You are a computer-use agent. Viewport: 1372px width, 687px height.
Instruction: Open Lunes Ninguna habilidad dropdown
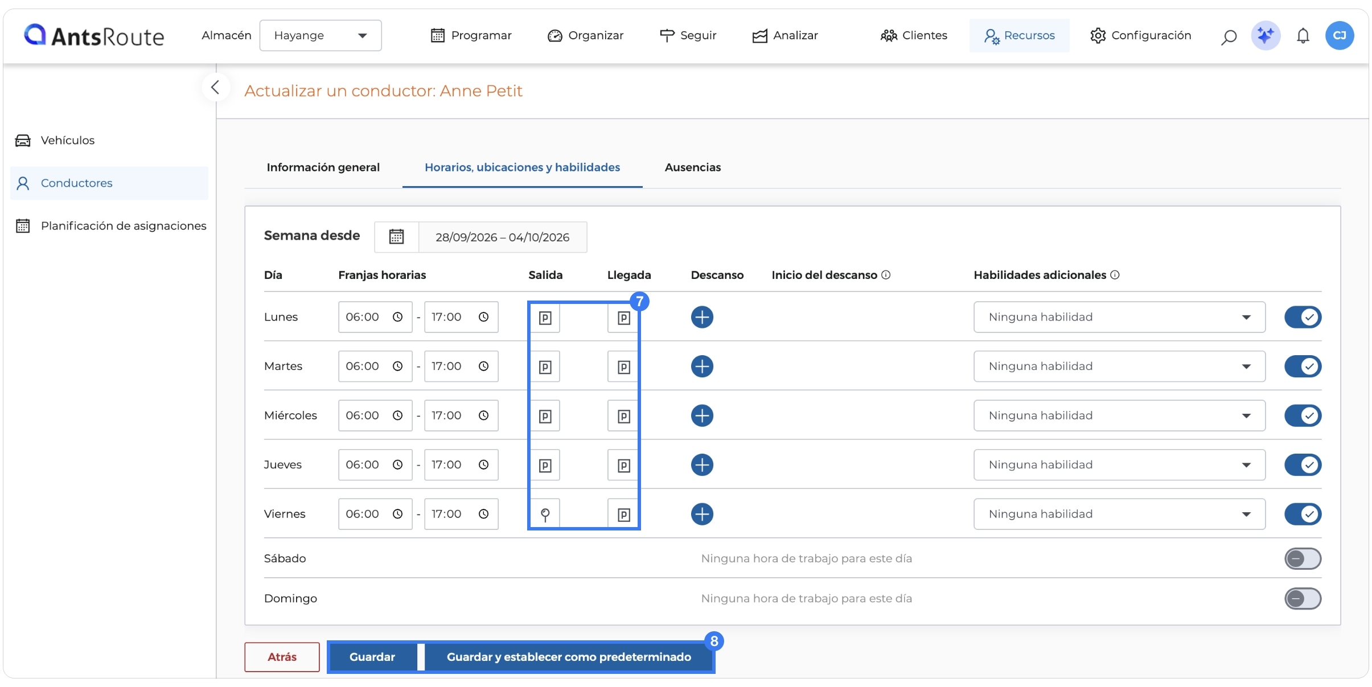(1119, 317)
